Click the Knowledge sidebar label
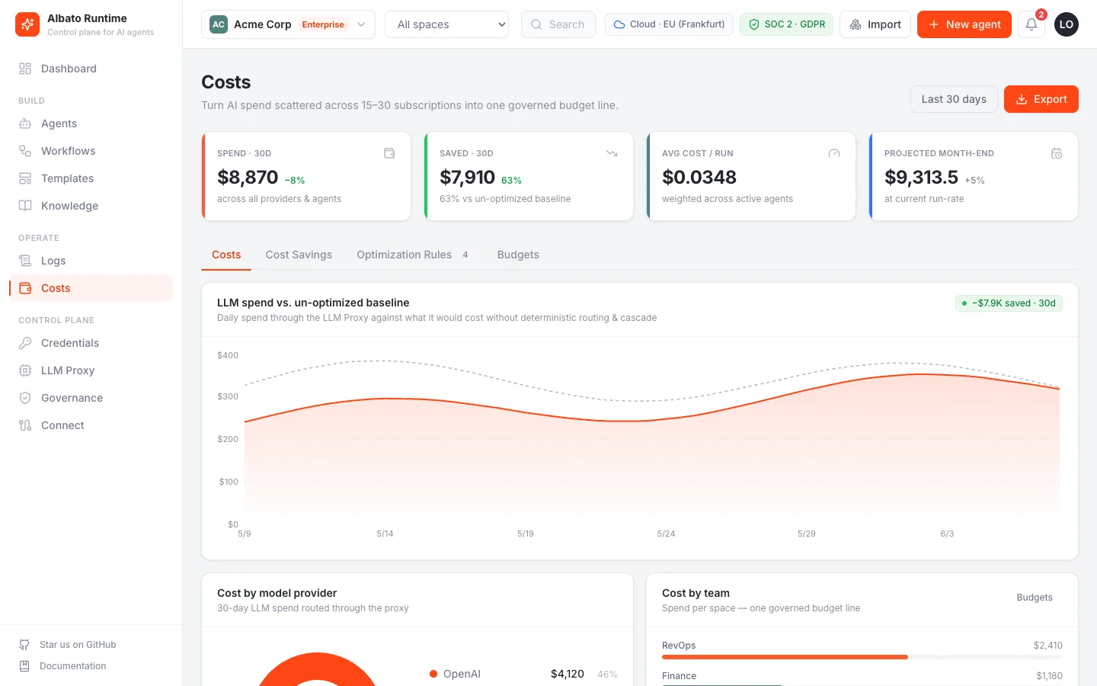1097x686 pixels. [x=69, y=206]
